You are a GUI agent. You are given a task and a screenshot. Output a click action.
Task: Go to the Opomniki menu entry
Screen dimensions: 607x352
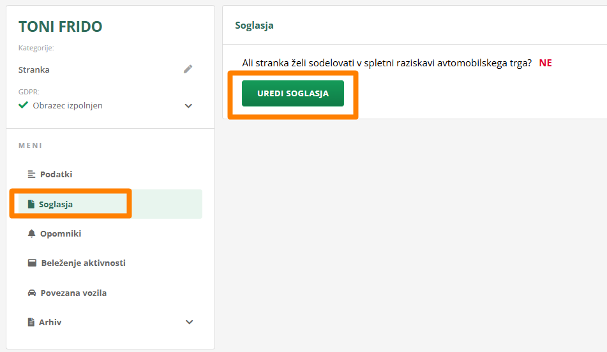tap(61, 234)
